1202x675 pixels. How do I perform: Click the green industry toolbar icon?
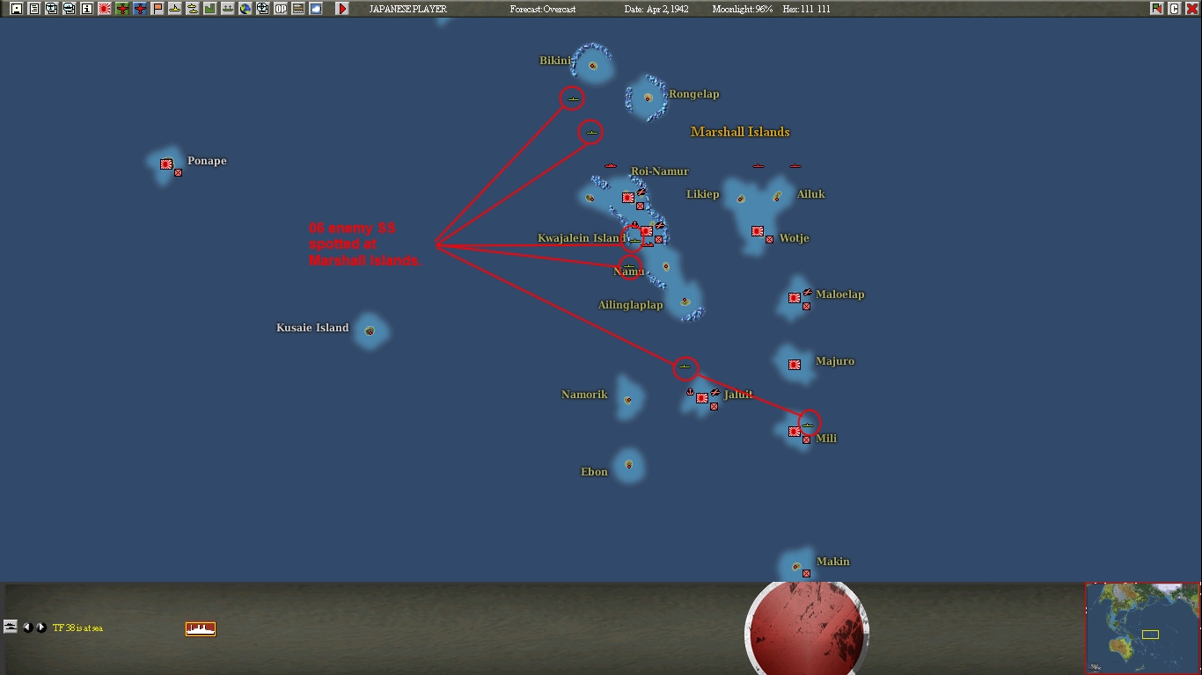(210, 9)
